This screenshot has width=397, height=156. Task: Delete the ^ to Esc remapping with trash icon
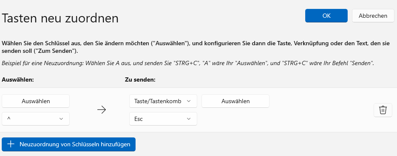click(383, 110)
